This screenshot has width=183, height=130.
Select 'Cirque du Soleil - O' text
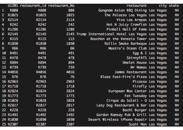click(x=126, y=101)
